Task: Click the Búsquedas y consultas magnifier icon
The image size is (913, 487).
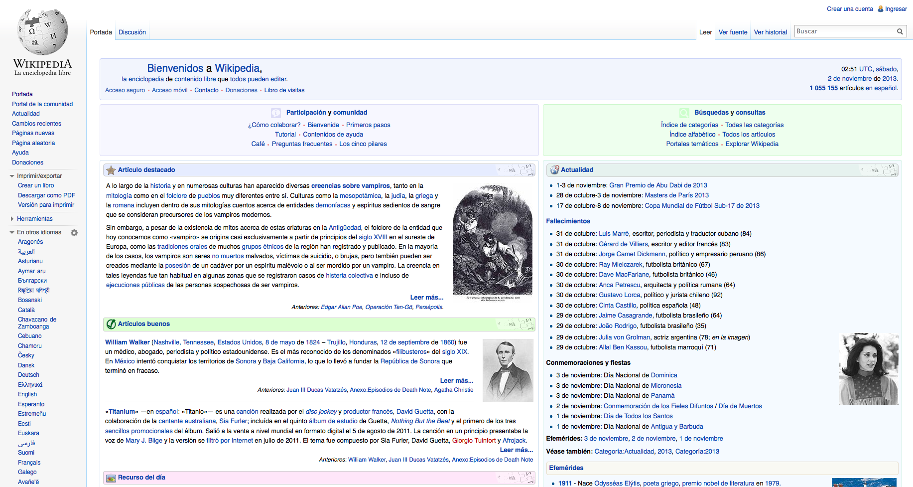Action: coord(684,113)
